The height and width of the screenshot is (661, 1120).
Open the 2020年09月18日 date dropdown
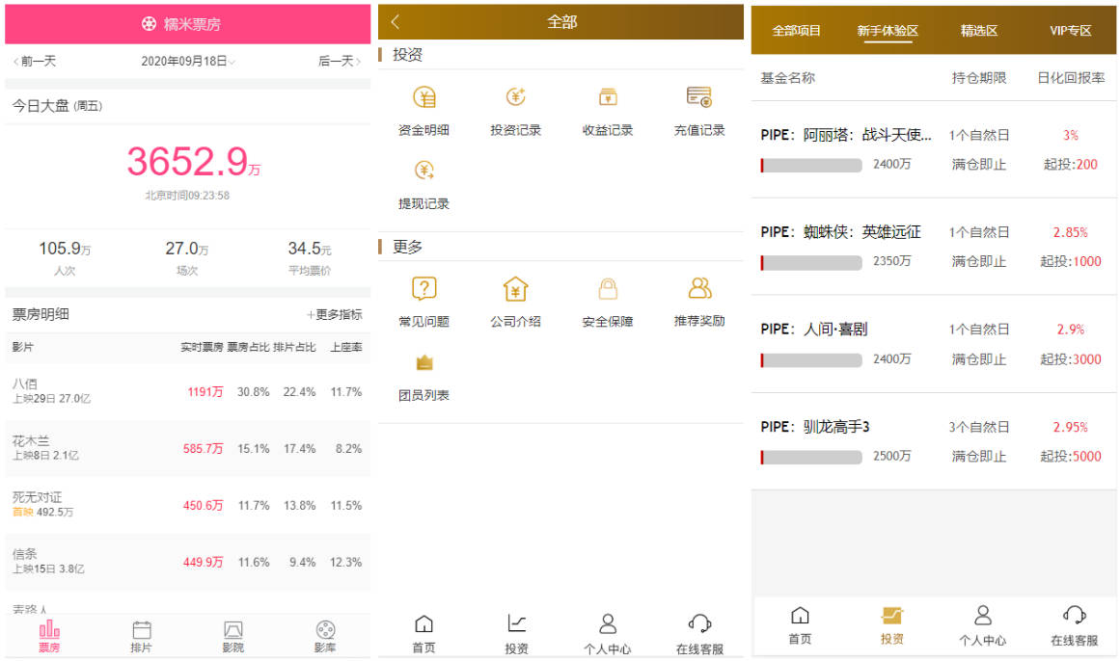tap(188, 62)
